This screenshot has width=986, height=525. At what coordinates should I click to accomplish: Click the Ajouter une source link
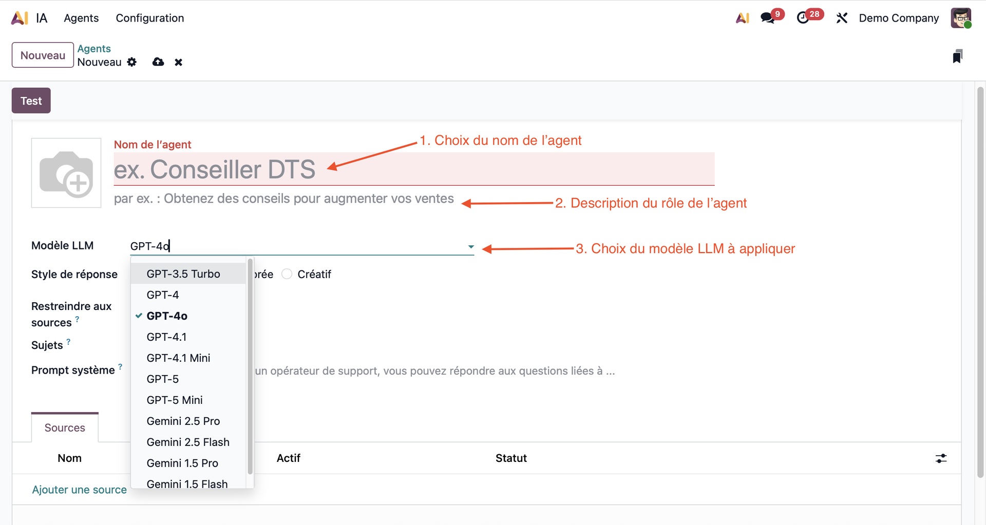pos(79,490)
